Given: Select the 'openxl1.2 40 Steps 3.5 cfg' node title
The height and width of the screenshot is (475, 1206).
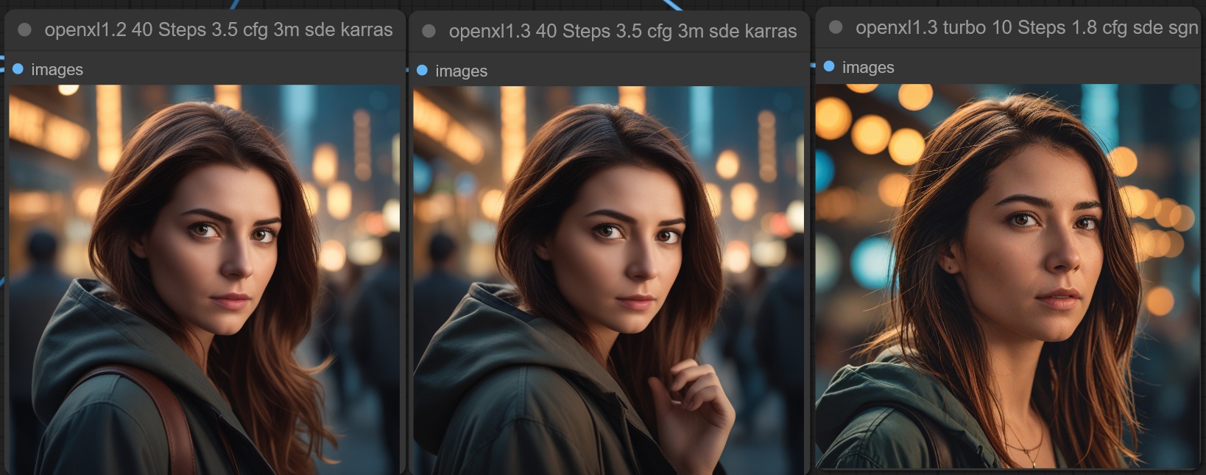Looking at the screenshot, I should [x=219, y=29].
